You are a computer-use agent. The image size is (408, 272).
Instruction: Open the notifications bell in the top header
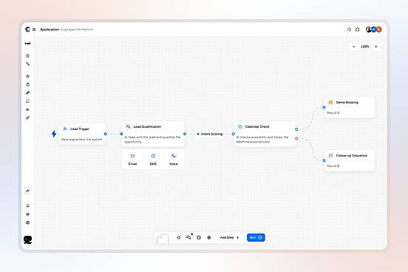pyautogui.click(x=358, y=30)
